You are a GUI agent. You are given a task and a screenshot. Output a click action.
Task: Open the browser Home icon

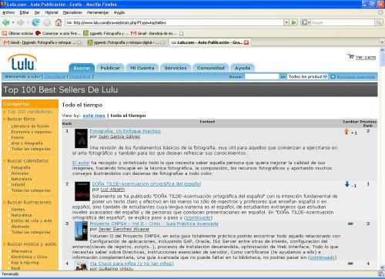pos(59,22)
